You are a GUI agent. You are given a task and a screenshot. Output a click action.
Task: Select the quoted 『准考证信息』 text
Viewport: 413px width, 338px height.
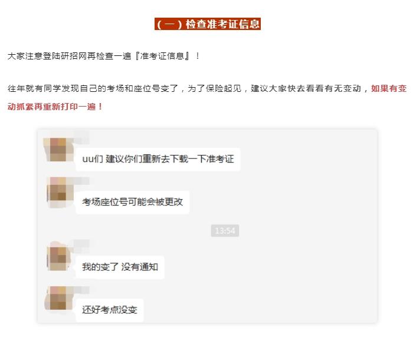(x=162, y=56)
